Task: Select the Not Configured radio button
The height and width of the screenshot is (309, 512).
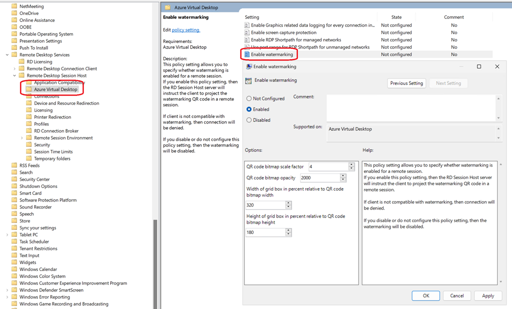Action: pyautogui.click(x=249, y=98)
